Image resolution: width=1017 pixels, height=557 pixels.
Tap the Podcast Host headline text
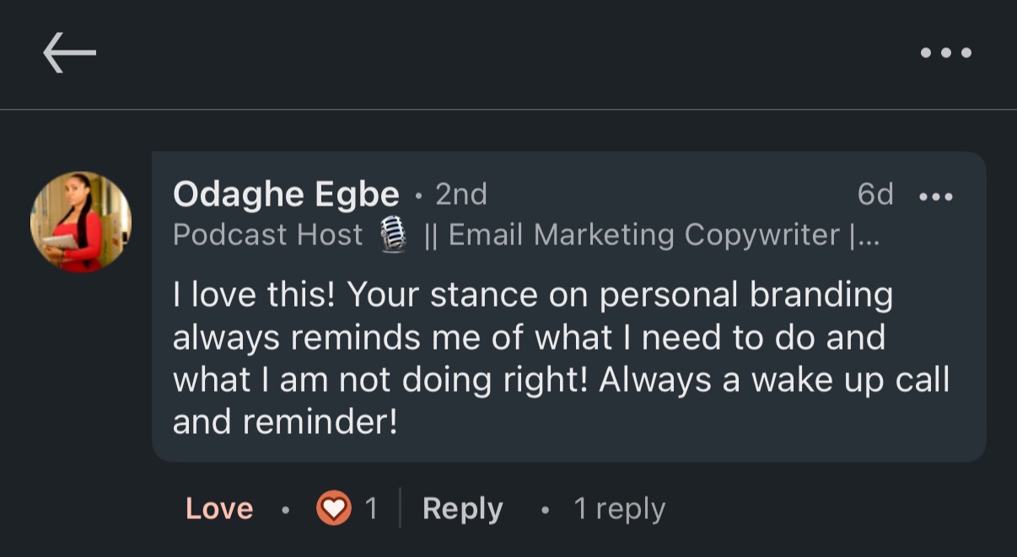coord(268,235)
